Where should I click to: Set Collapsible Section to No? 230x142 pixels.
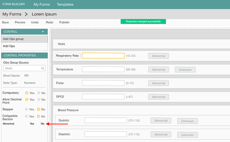tap(38, 116)
